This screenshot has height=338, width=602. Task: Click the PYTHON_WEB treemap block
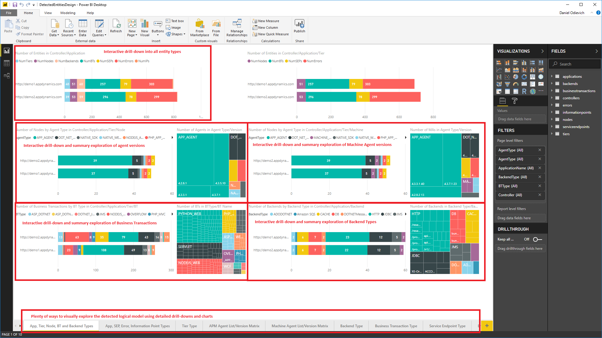[199, 226]
